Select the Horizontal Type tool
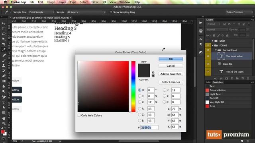 (x=4, y=102)
